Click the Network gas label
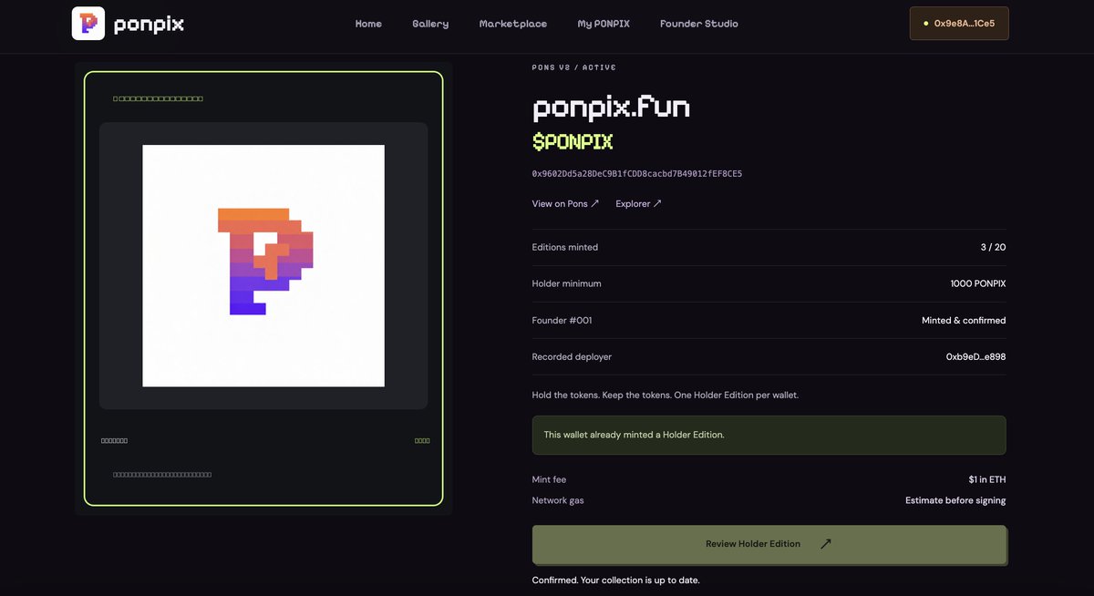1094x596 pixels. click(558, 501)
